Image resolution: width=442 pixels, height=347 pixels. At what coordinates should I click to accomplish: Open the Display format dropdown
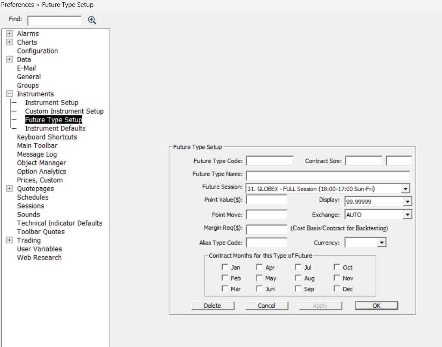pyautogui.click(x=408, y=201)
